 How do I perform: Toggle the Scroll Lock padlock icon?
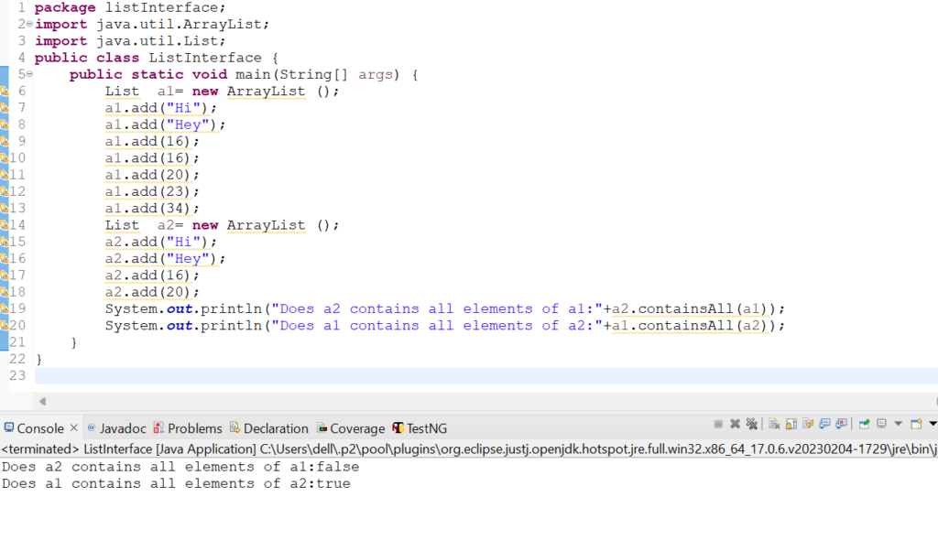coord(791,424)
